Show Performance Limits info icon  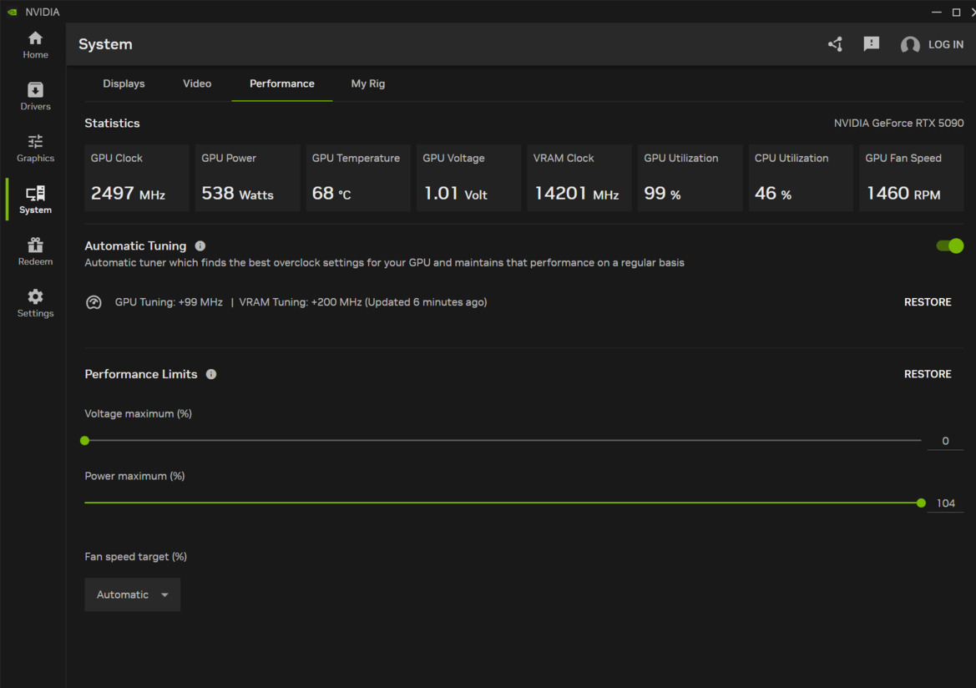coord(211,374)
